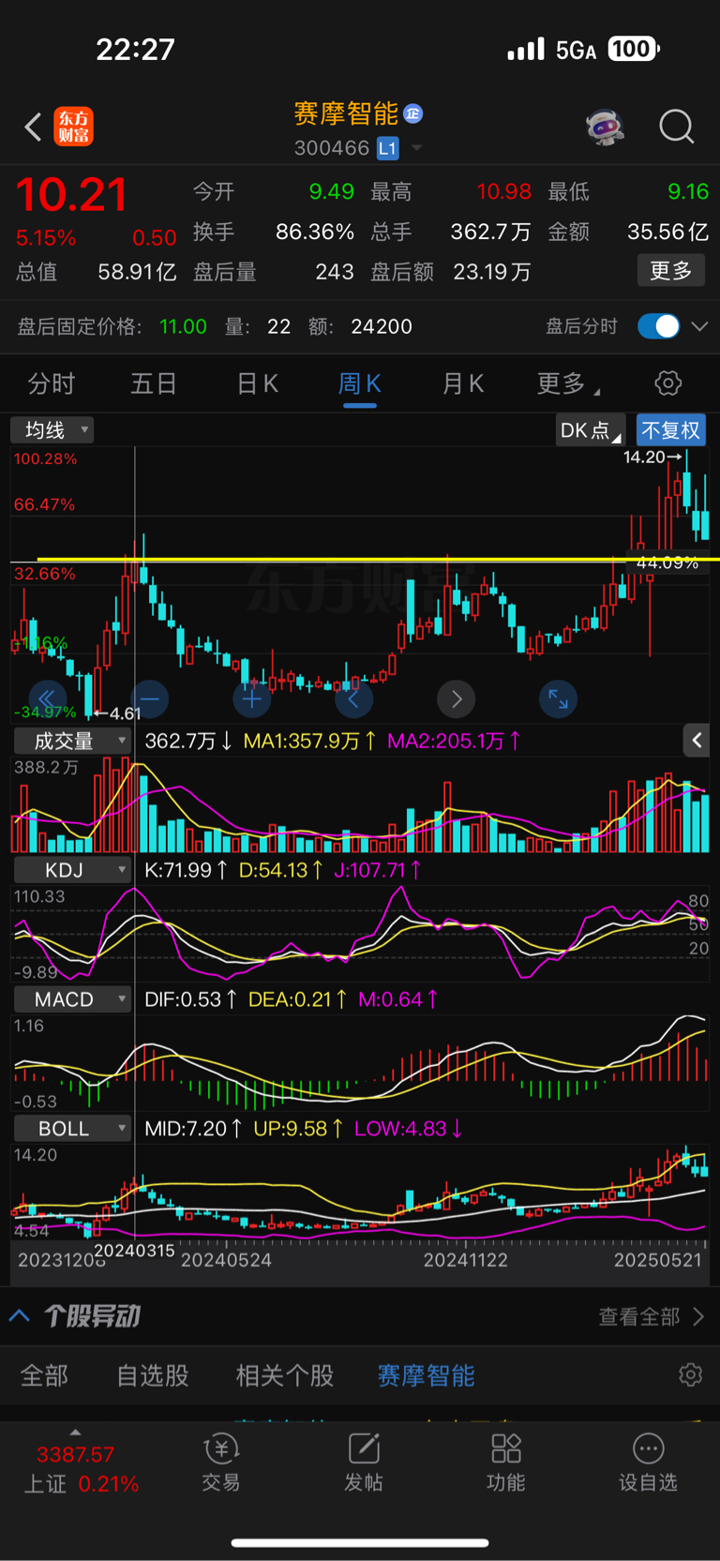Select the 赛摩智能 filter tab

click(x=426, y=1375)
